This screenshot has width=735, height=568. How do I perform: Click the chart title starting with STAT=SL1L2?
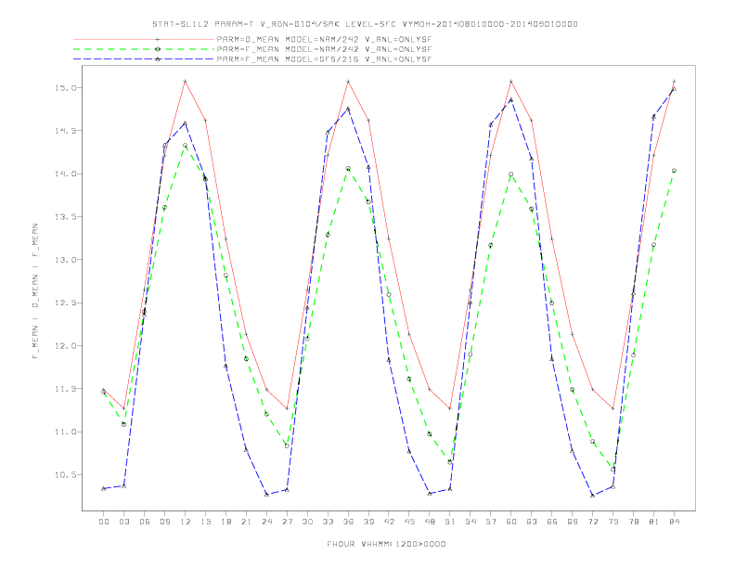[365, 24]
